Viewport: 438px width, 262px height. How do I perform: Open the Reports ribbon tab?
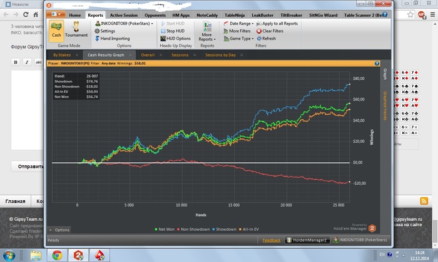pyautogui.click(x=95, y=16)
